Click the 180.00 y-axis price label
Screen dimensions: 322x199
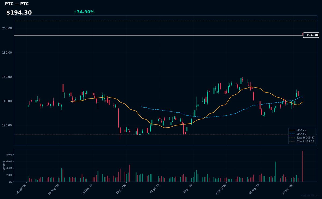point(7,53)
